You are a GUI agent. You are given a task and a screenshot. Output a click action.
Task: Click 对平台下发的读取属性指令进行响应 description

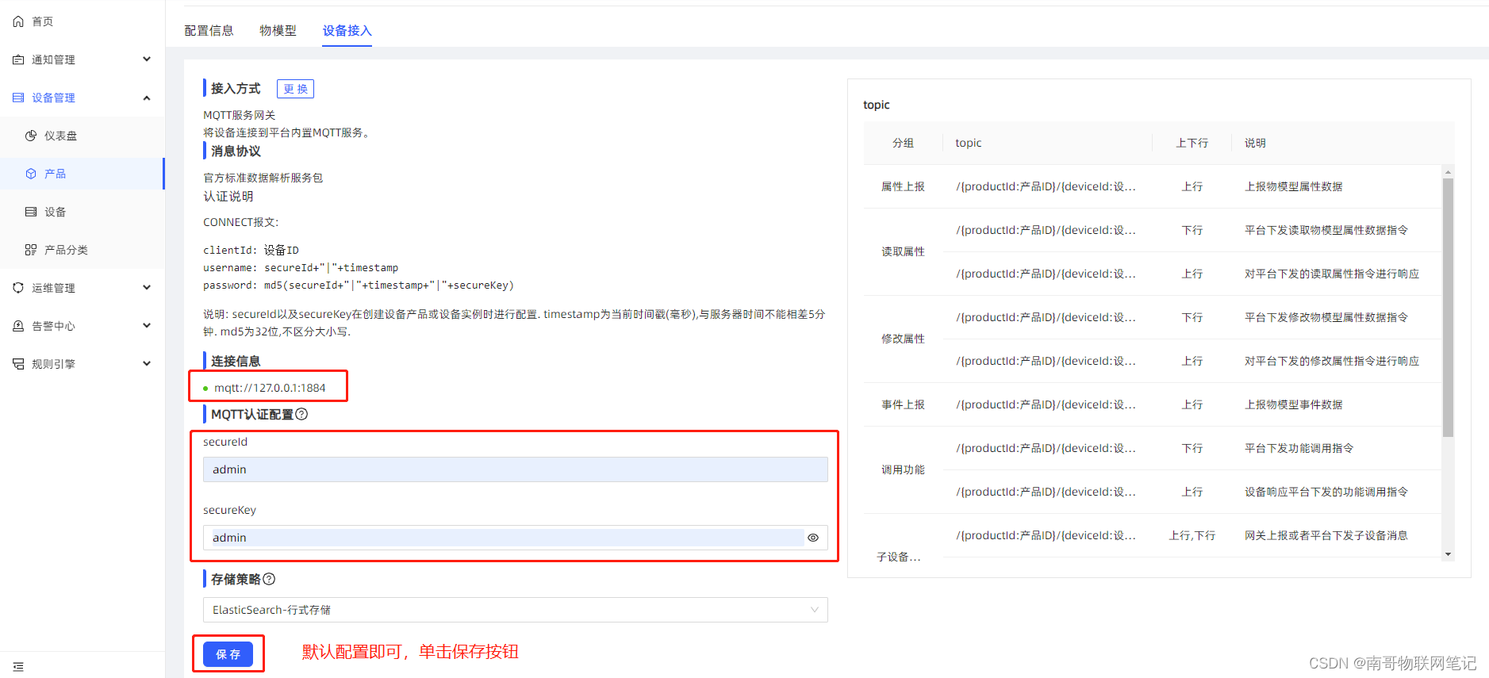point(1332,274)
